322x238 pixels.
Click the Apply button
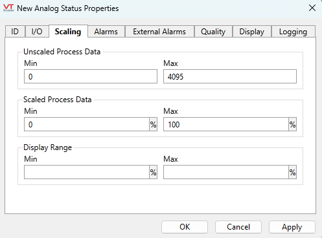click(292, 227)
